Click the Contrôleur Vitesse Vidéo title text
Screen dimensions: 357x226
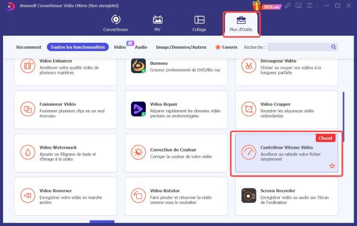pyautogui.click(x=287, y=147)
